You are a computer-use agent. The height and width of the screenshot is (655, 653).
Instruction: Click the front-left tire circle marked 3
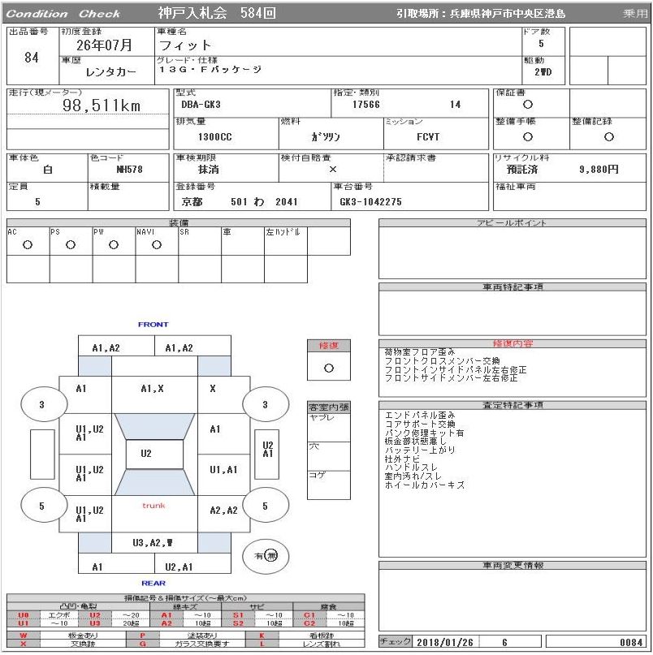point(42,404)
